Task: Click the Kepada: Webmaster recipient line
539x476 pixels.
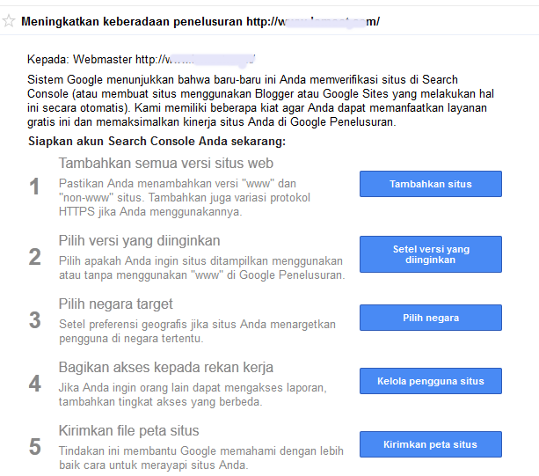Action: pyautogui.click(x=141, y=60)
